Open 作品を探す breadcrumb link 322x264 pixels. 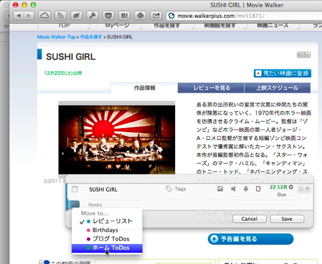[x=91, y=37]
